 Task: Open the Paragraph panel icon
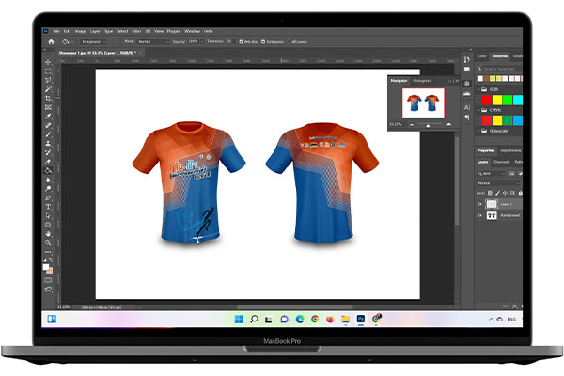466,117
